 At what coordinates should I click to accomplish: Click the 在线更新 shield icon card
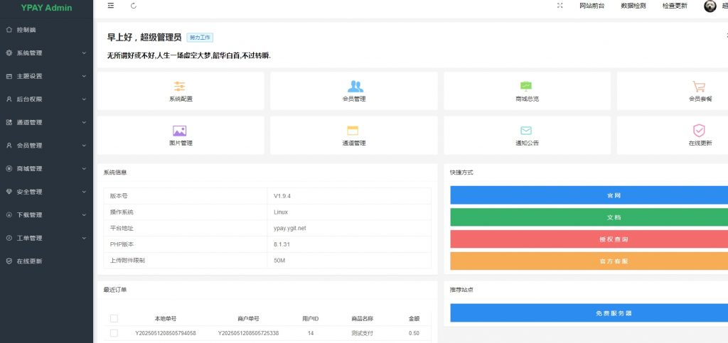click(x=673, y=136)
